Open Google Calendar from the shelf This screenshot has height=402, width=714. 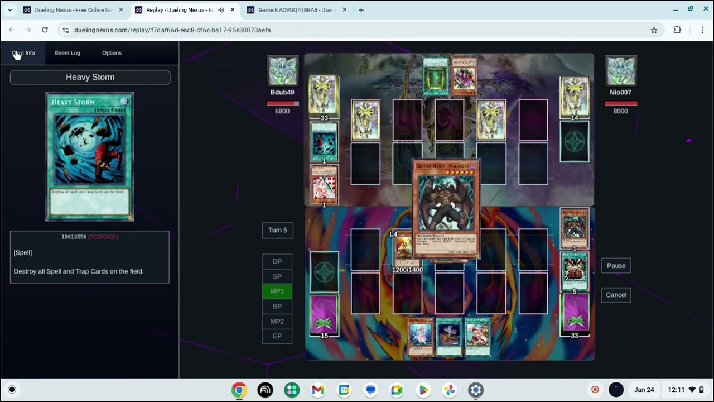click(x=344, y=390)
